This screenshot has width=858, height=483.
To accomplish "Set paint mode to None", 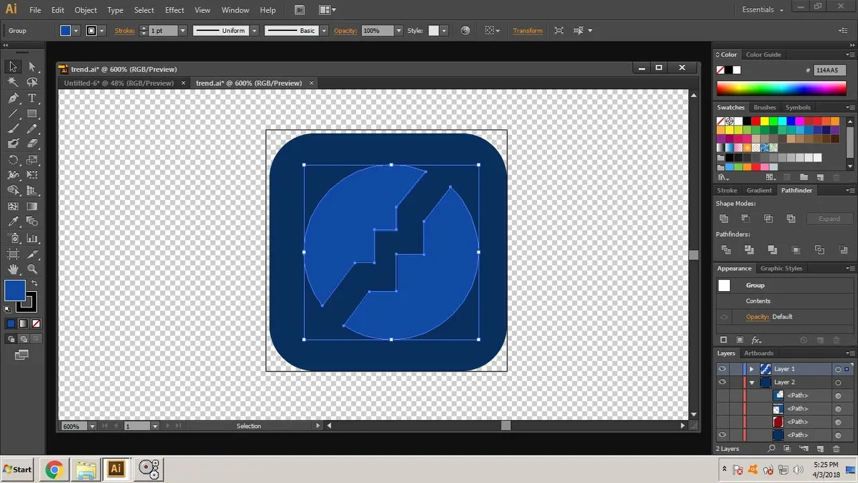I will pyautogui.click(x=36, y=323).
